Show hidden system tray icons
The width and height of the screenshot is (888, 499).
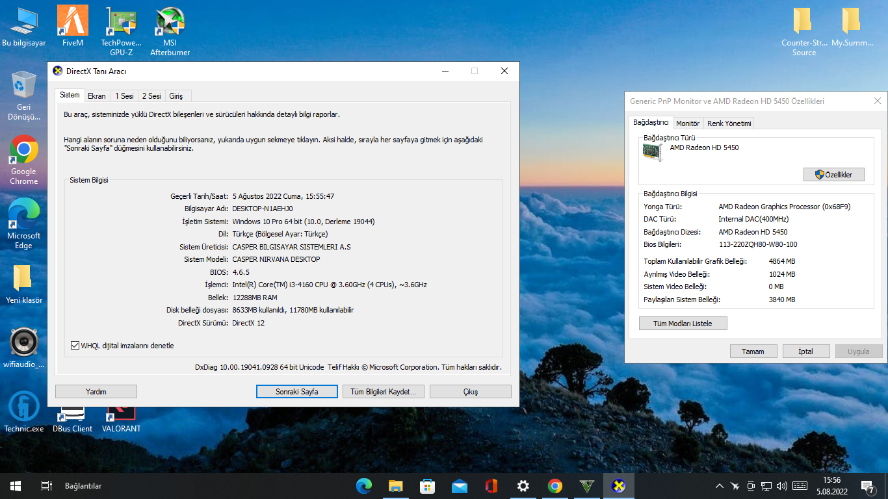(x=719, y=486)
